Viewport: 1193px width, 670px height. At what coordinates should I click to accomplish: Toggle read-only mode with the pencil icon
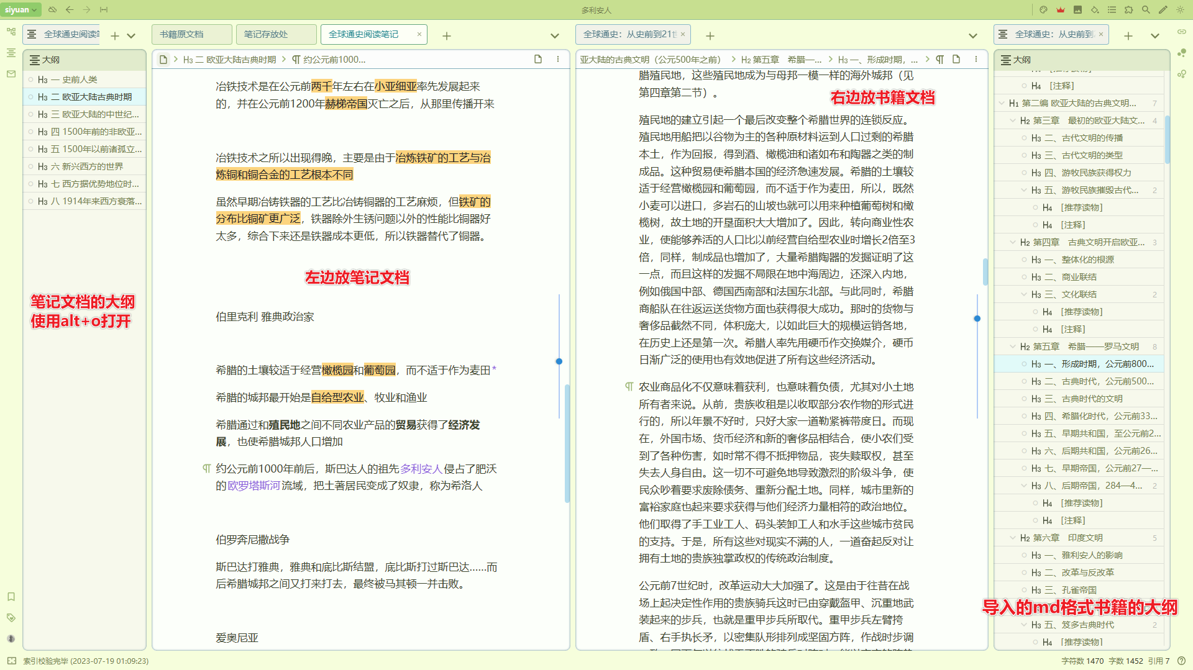(x=1163, y=9)
